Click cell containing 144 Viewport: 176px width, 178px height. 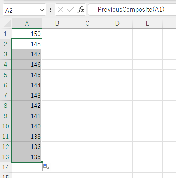[x=27, y=85]
